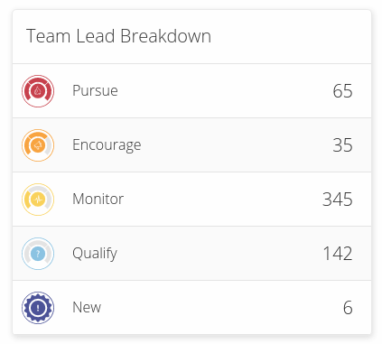Select the Monitor label text
Image resolution: width=382 pixels, height=344 pixels.
coord(98,199)
